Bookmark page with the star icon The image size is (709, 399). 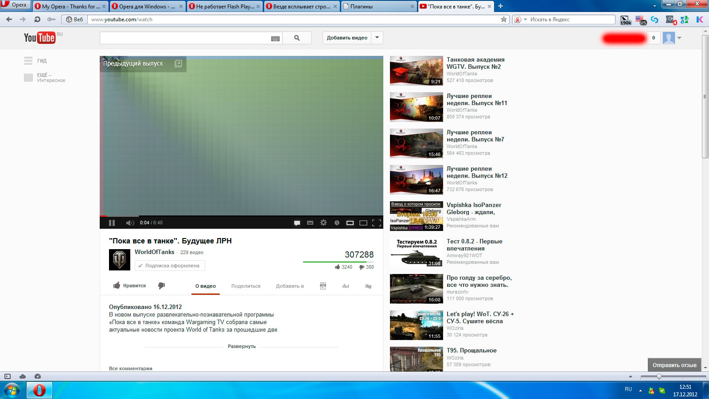pos(504,20)
